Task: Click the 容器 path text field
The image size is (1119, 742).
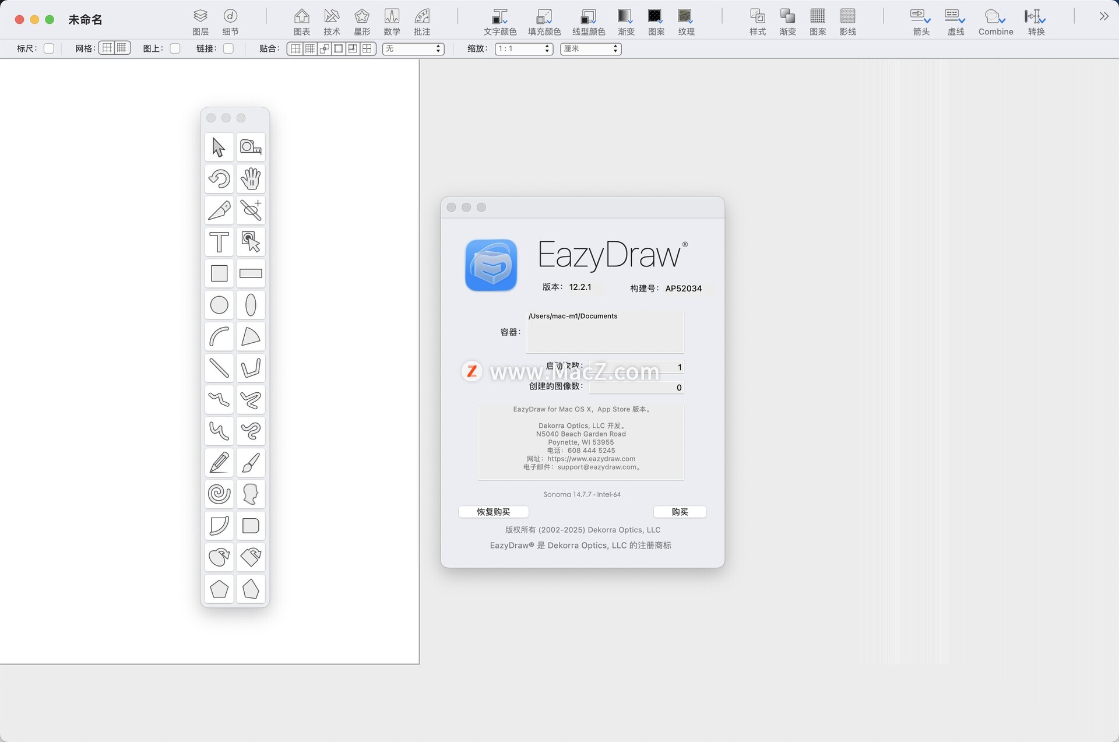Action: pyautogui.click(x=604, y=332)
